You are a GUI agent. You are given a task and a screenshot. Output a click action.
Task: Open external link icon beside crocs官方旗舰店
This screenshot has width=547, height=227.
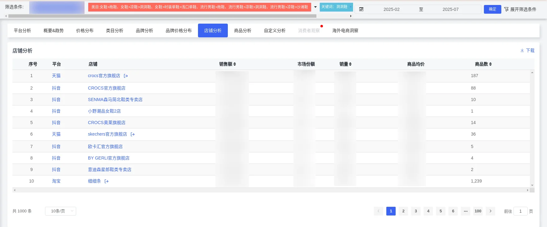tap(126, 76)
